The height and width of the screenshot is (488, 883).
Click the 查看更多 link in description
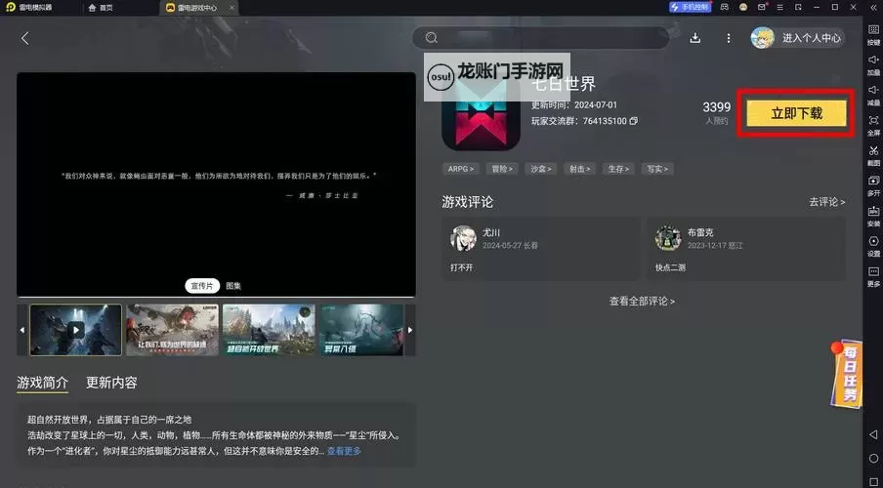coord(344,451)
